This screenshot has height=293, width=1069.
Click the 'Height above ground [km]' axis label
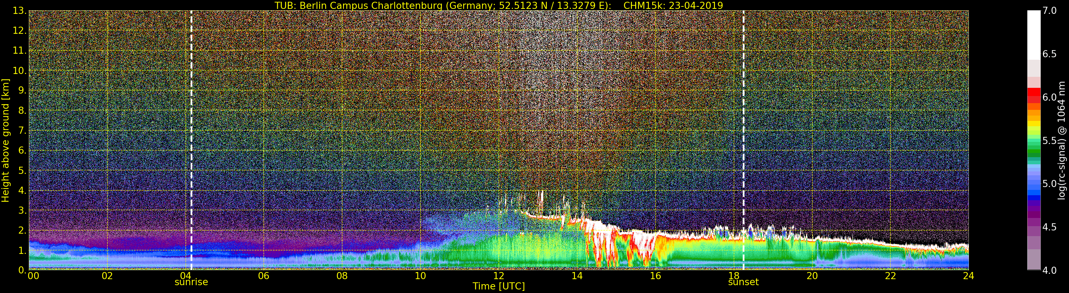tap(5, 140)
